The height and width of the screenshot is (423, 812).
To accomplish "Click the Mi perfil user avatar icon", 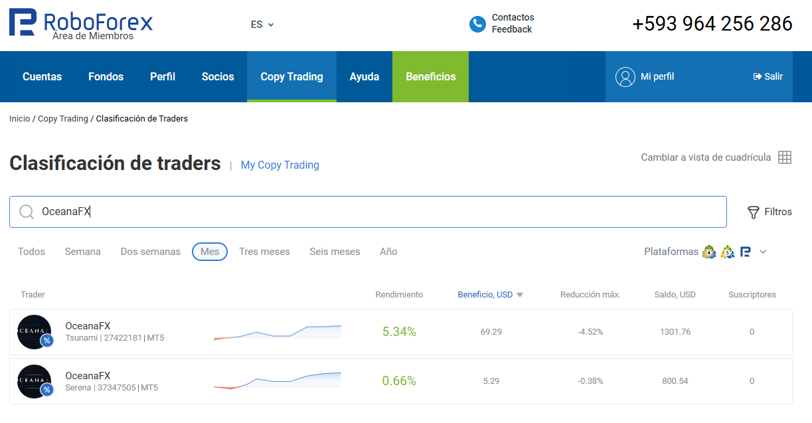I will point(625,77).
